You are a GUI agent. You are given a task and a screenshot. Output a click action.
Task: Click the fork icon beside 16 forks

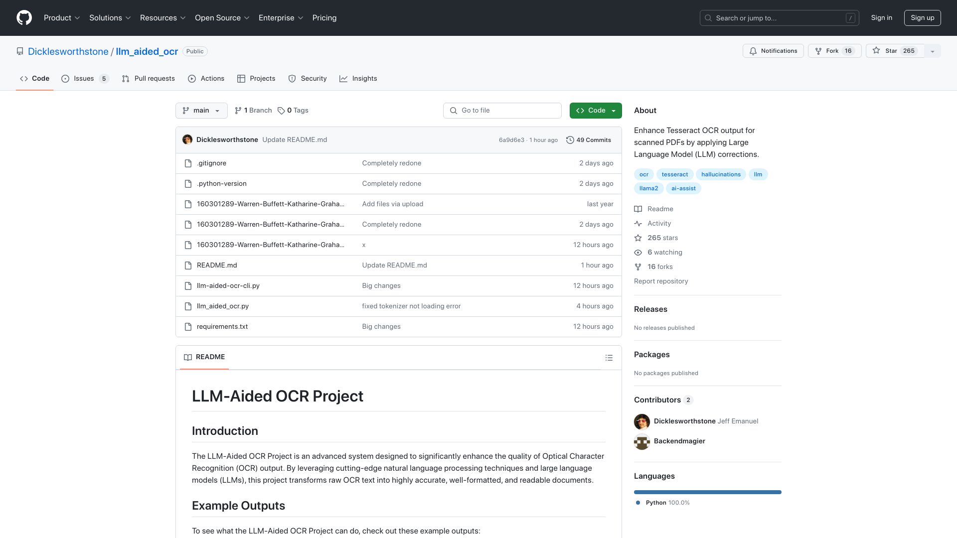coord(638,267)
